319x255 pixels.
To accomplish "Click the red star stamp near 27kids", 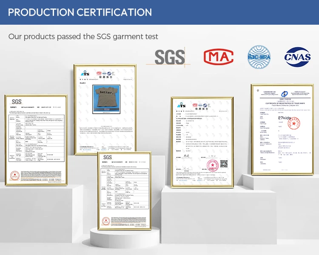I will coord(293,123).
